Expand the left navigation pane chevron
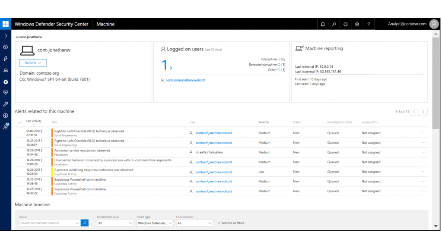 6,36
